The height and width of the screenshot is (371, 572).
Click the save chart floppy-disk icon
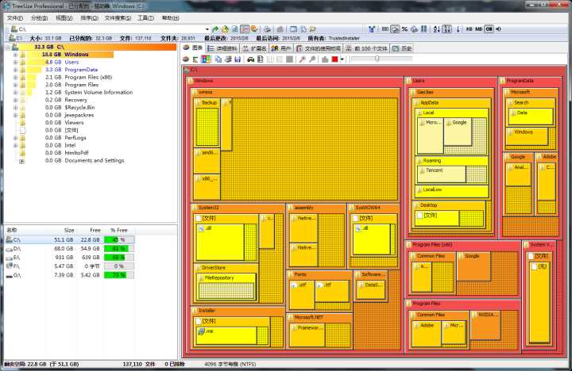[x=238, y=59]
